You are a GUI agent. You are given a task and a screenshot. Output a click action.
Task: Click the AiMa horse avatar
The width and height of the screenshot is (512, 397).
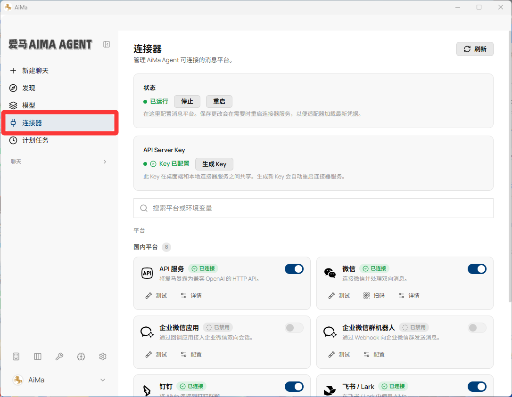[x=18, y=380]
